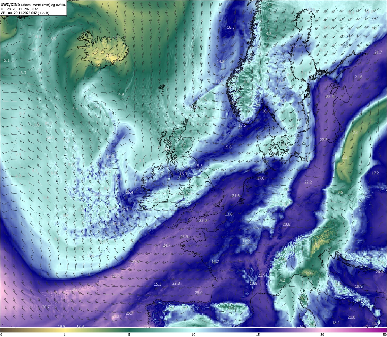Click the 17.8 value on the map
387x337 pixels.
point(261,178)
